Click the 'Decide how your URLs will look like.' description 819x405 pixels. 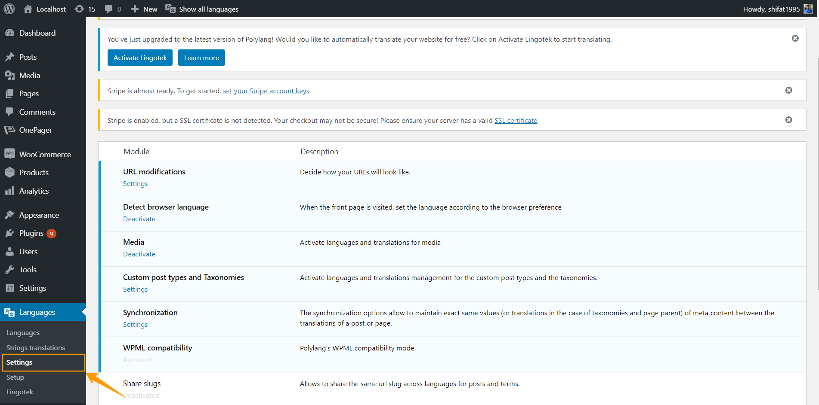pos(355,172)
